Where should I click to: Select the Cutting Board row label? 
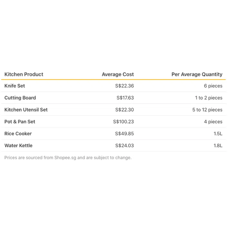[x=20, y=98]
